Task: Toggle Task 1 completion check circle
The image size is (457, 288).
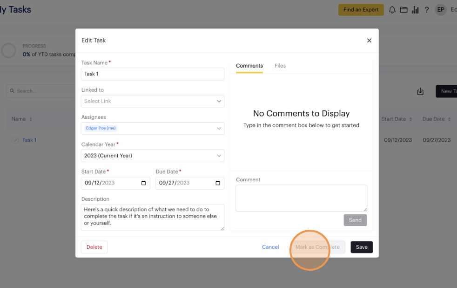Action: point(15,140)
